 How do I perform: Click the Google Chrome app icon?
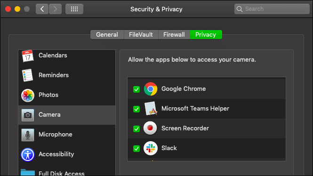pos(151,89)
